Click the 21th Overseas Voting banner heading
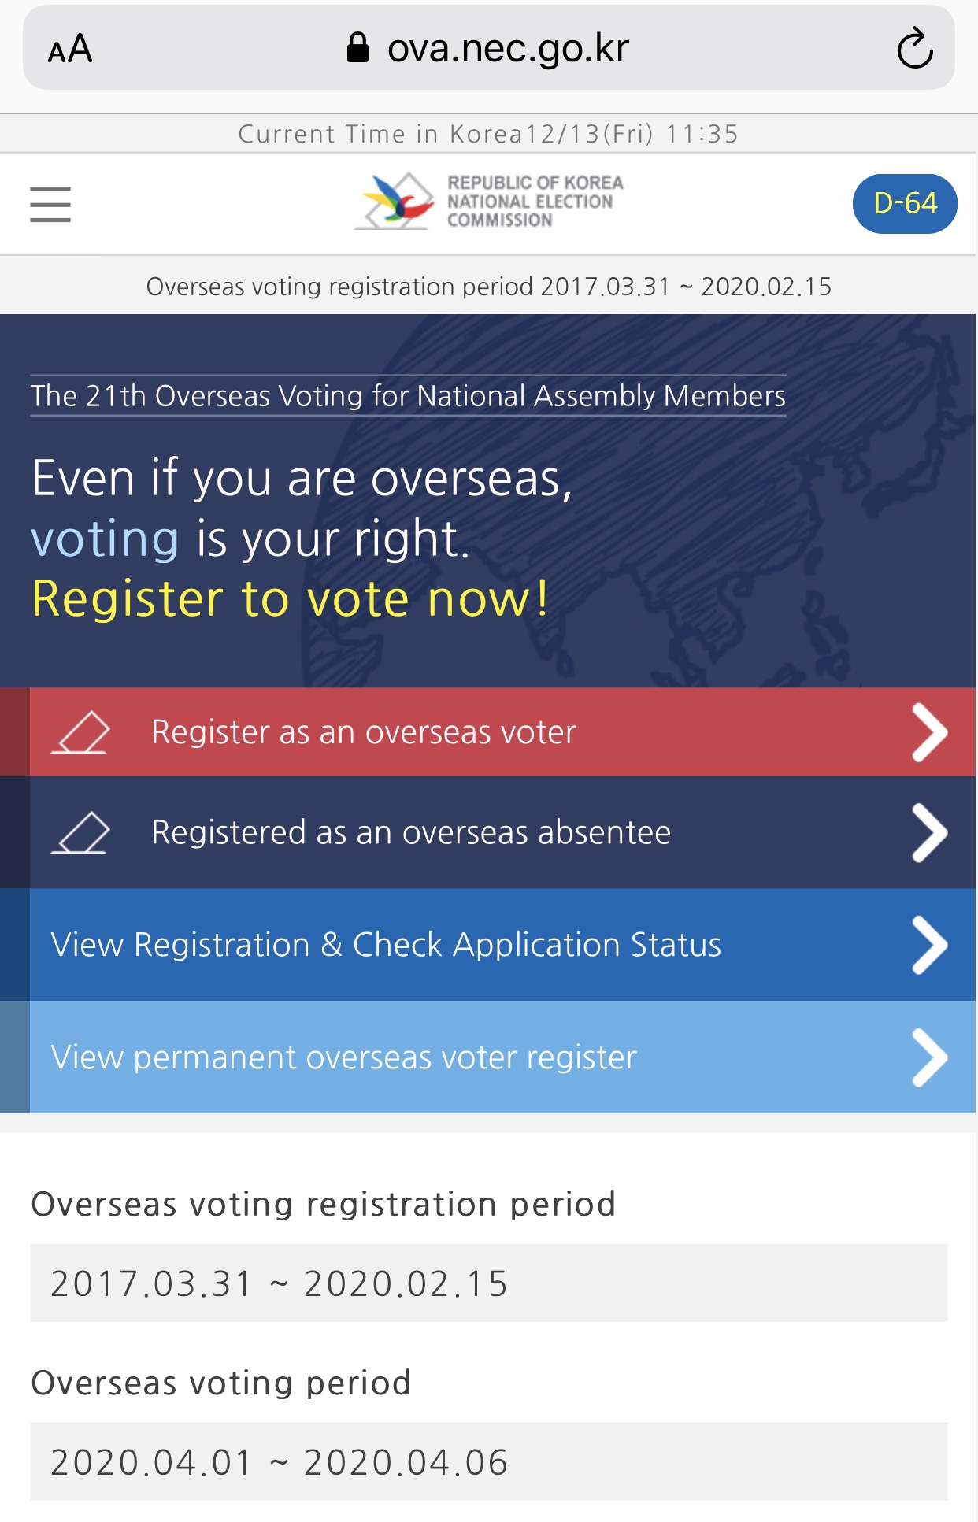978x1522 pixels. point(408,395)
